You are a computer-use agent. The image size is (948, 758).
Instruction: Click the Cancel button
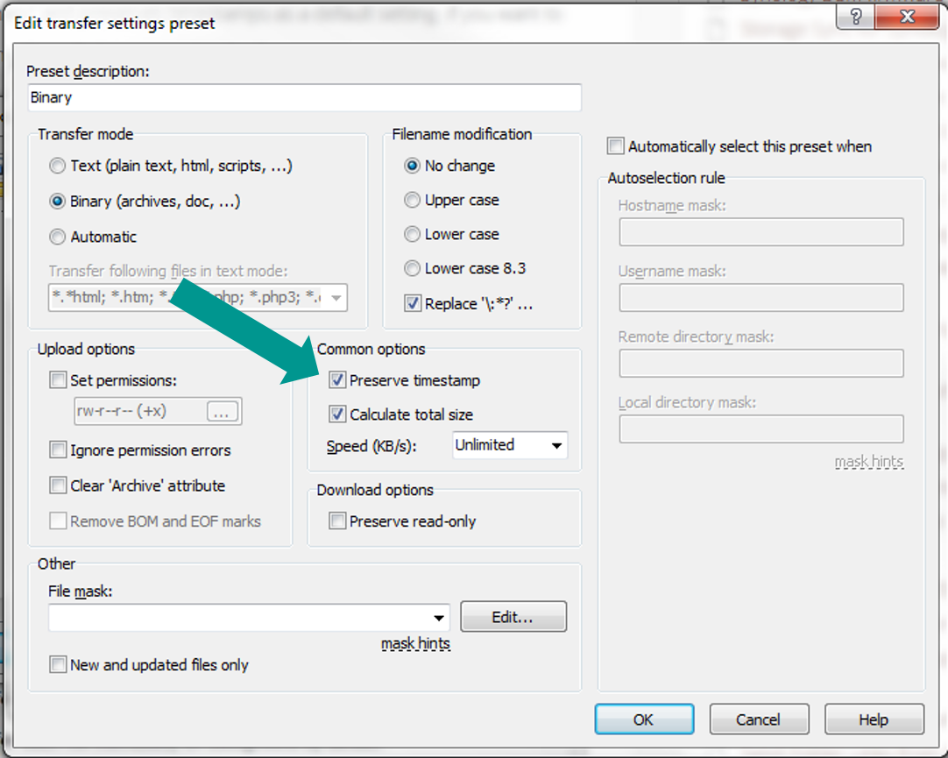[758, 719]
